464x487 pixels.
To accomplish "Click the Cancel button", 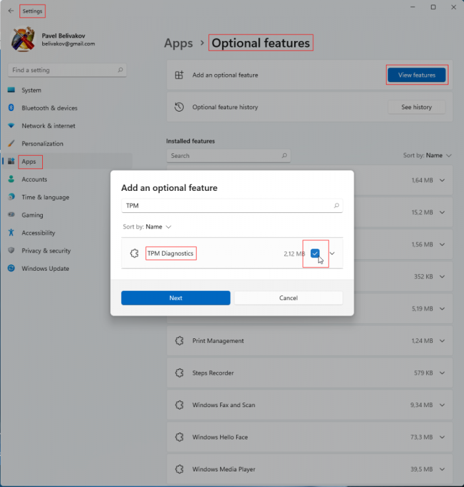I will click(x=288, y=298).
